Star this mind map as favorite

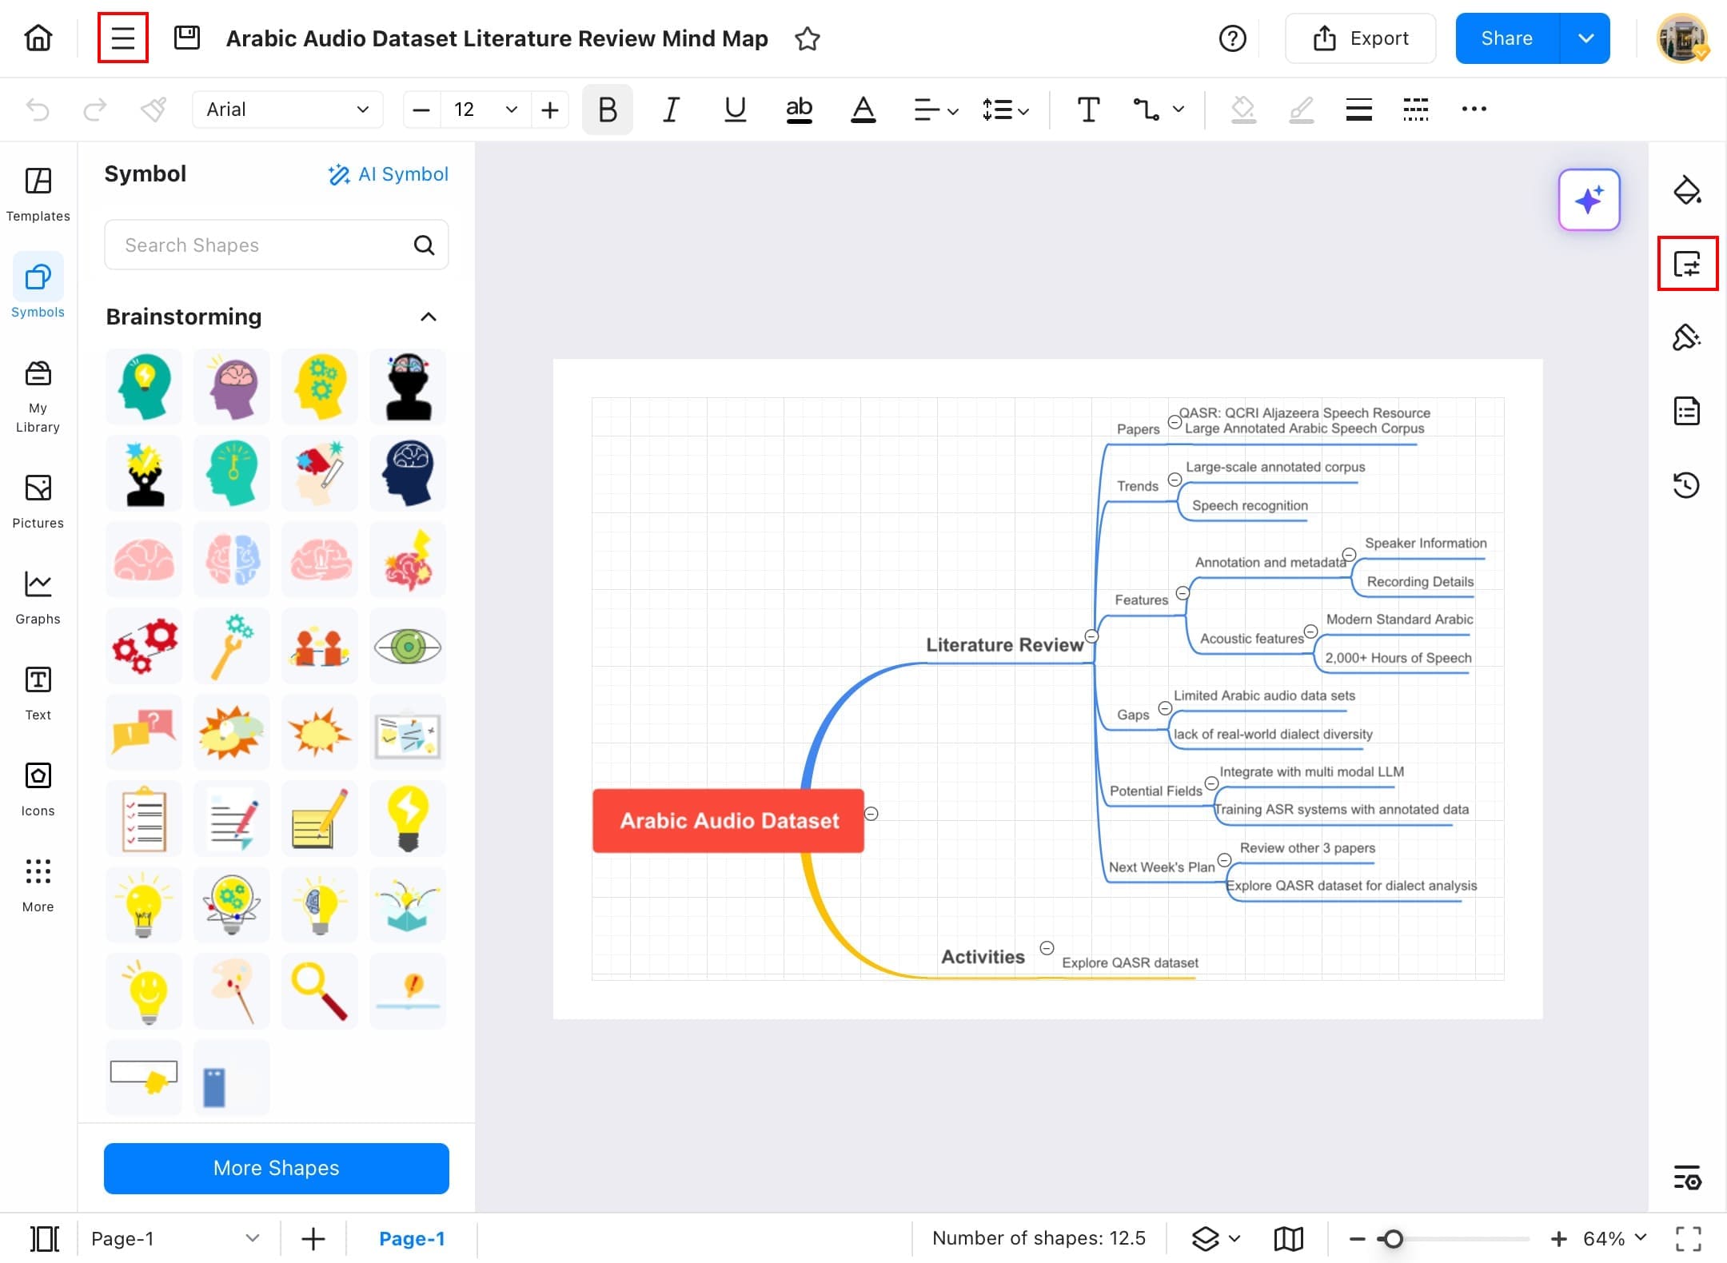click(808, 38)
